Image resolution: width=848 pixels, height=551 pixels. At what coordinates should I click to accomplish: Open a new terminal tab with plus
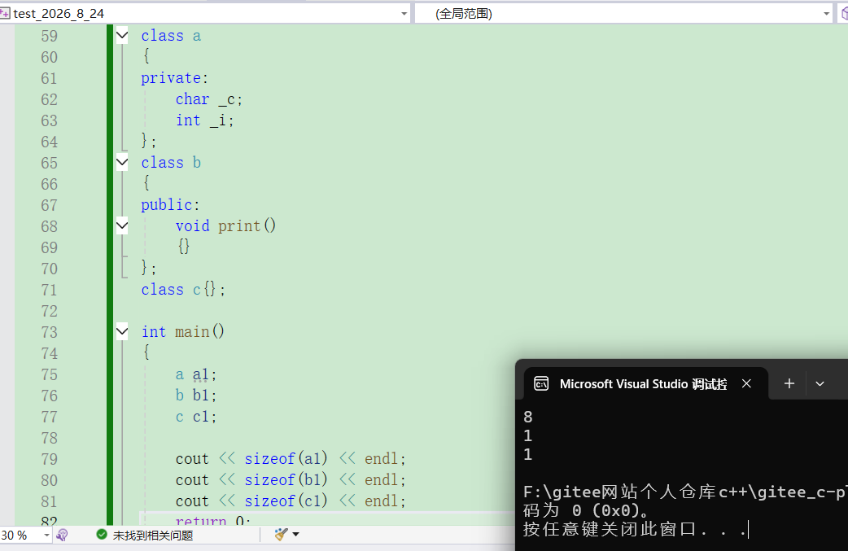(x=789, y=384)
